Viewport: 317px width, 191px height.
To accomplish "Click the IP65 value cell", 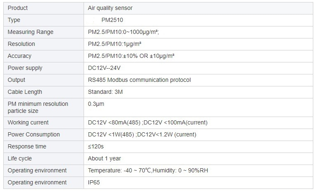I will pos(94,182).
